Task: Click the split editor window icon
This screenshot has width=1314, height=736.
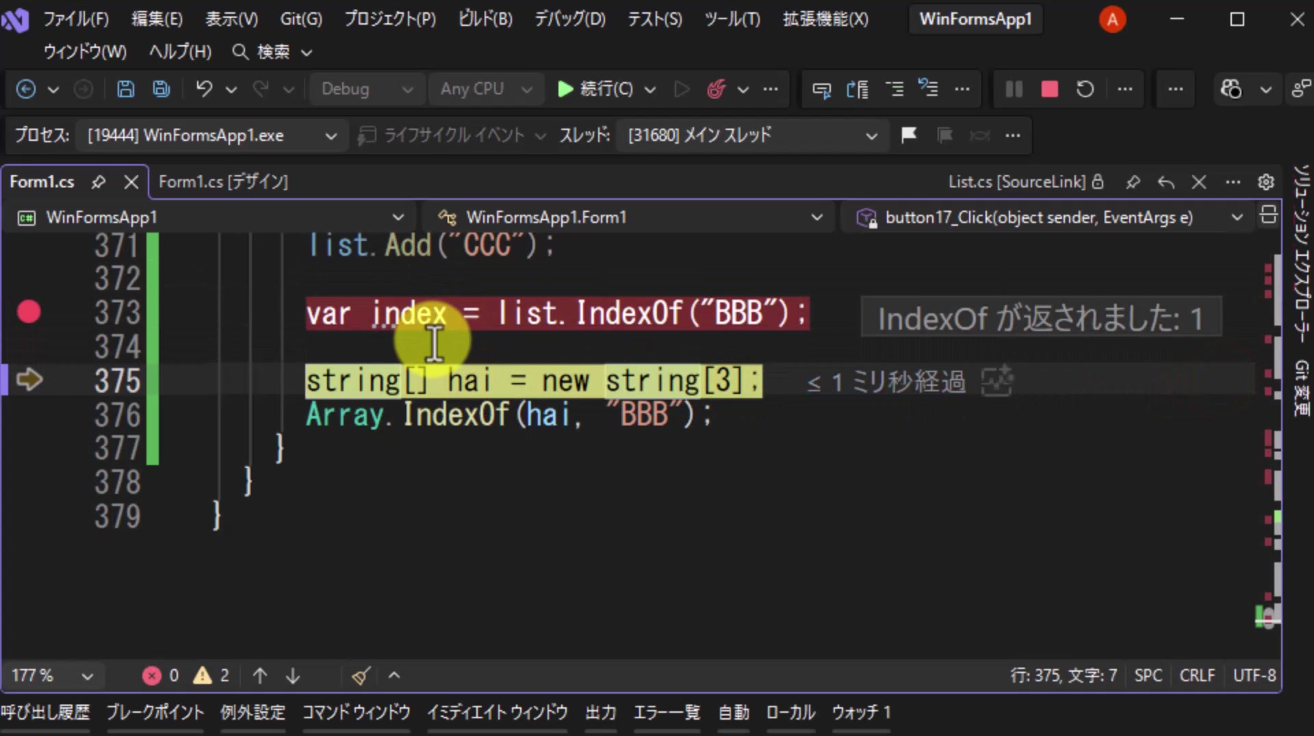Action: coord(1268,215)
